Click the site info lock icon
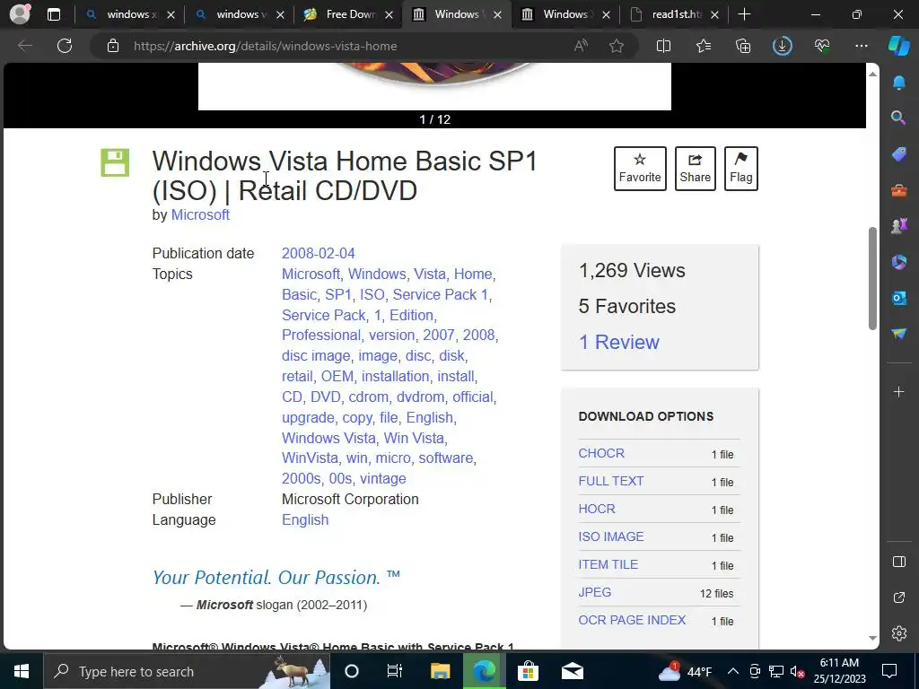Screen dimensions: 919x689 point(113,46)
